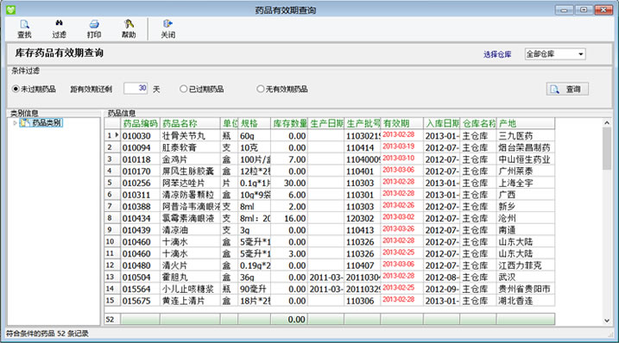
Task: Click the 氯霉素滴眼液 cell
Action: pos(190,218)
